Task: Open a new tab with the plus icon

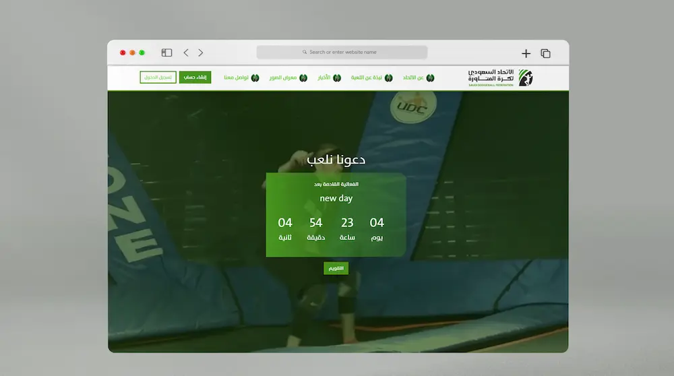Action: [526, 53]
